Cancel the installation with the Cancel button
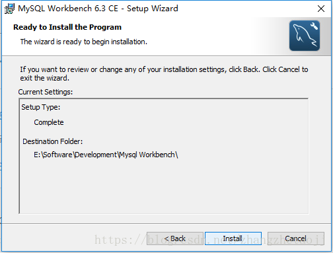 (x=295, y=238)
